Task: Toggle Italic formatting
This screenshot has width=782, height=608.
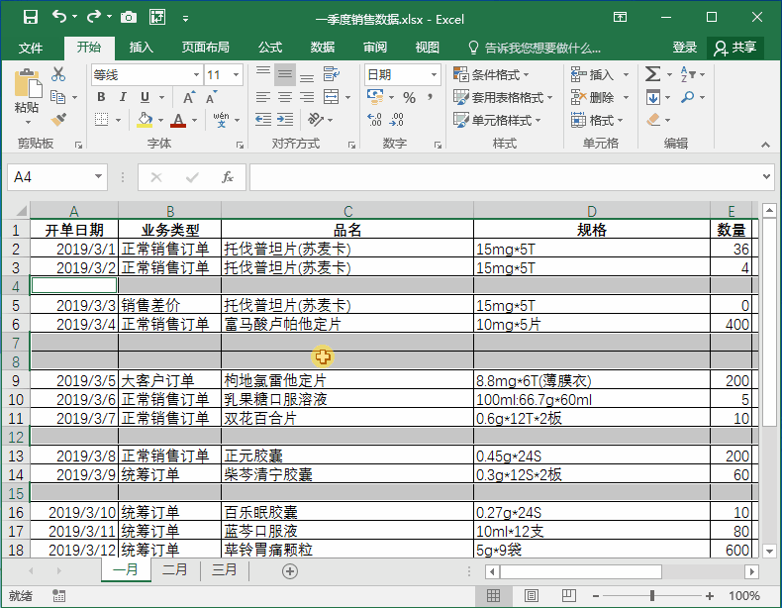Action: 123,97
